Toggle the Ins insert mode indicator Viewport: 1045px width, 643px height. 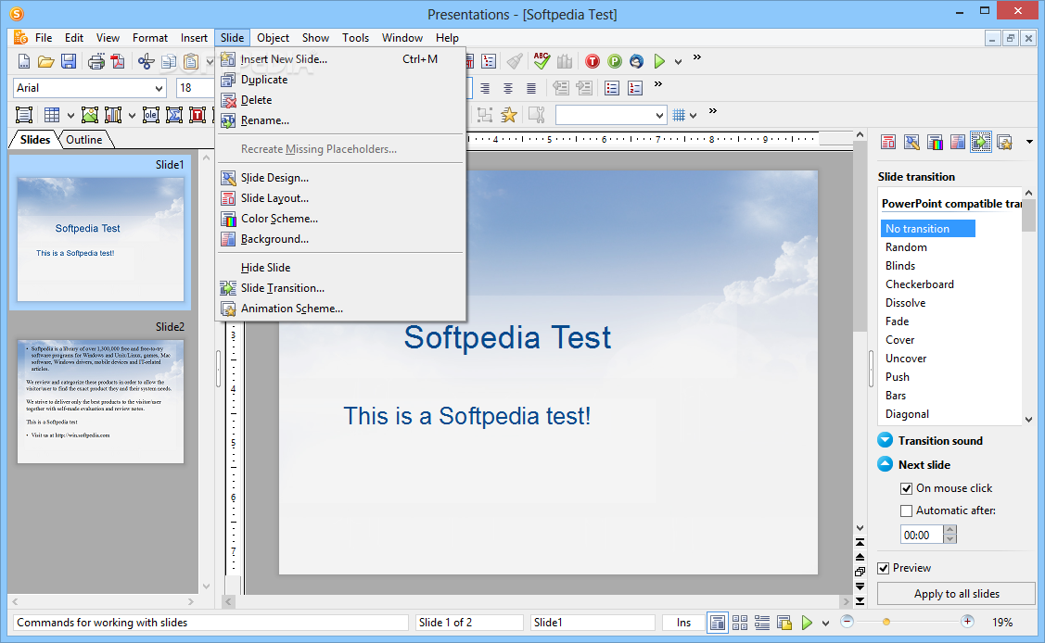pos(683,623)
